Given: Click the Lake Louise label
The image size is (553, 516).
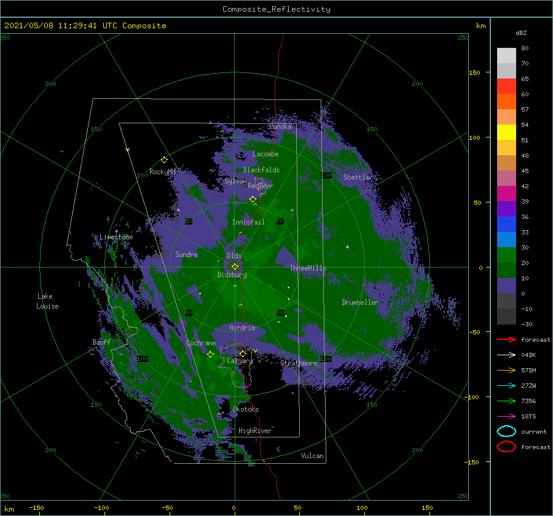Looking at the screenshot, I should coord(47,301).
